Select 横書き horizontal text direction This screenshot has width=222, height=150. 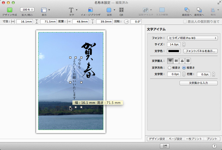(169, 68)
